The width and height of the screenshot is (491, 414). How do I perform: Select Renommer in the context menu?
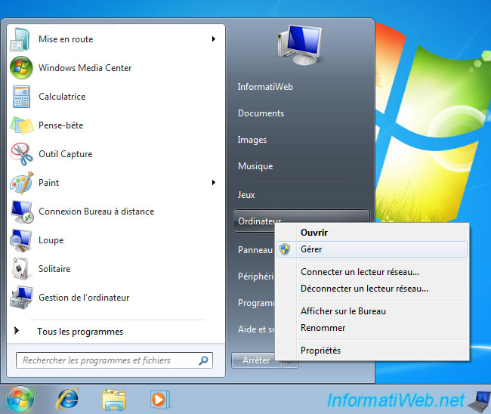[372, 328]
